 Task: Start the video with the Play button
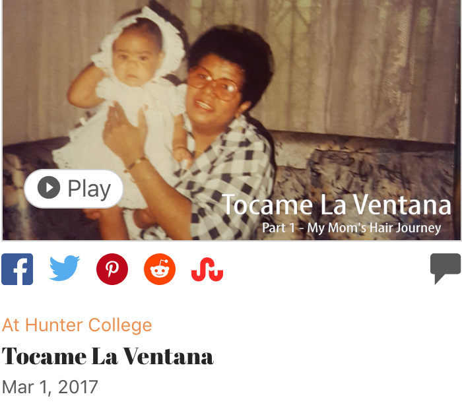pyautogui.click(x=74, y=189)
